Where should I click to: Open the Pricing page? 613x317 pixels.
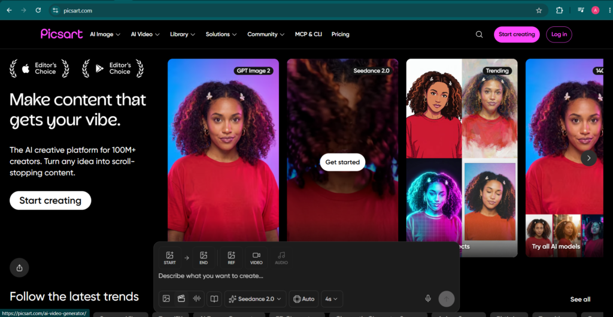tap(341, 34)
